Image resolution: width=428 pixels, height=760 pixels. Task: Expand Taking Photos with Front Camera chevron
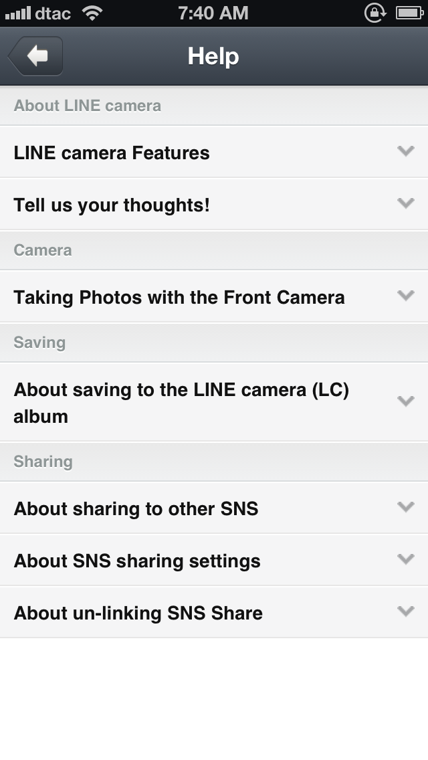pos(405,295)
